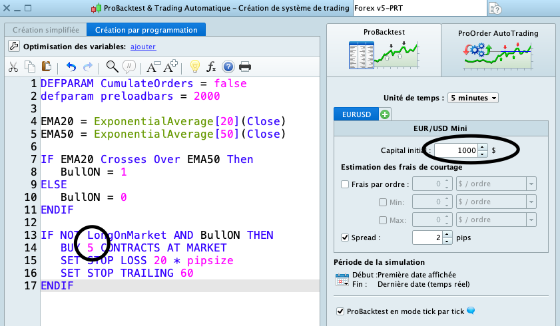
Task: Click the Frais par ordre stepper
Action: (447, 184)
